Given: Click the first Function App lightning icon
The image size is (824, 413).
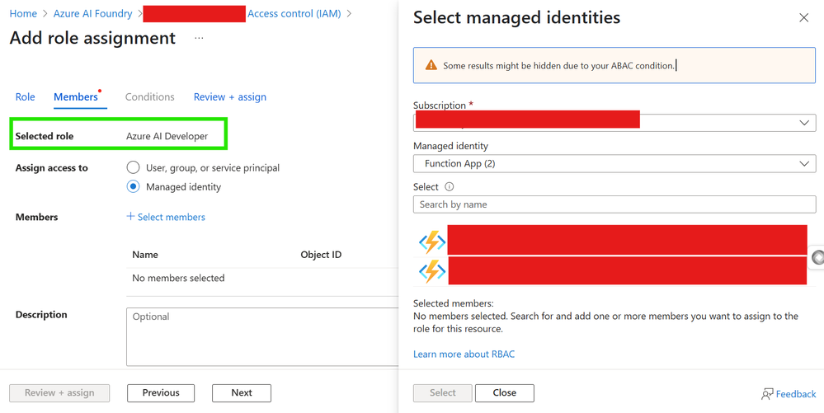Looking at the screenshot, I should 432,242.
